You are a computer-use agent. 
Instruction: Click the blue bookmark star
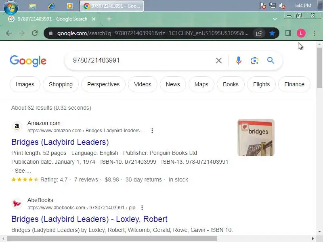272,33
